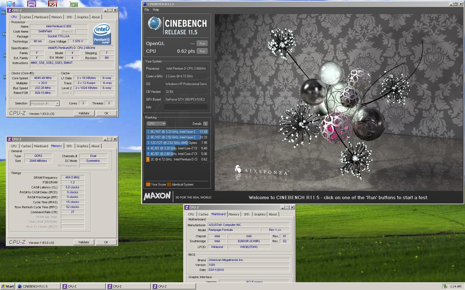Select About tab in Mainboard CPU-Z window
Screen dimensions: 465x290
coord(273,214)
